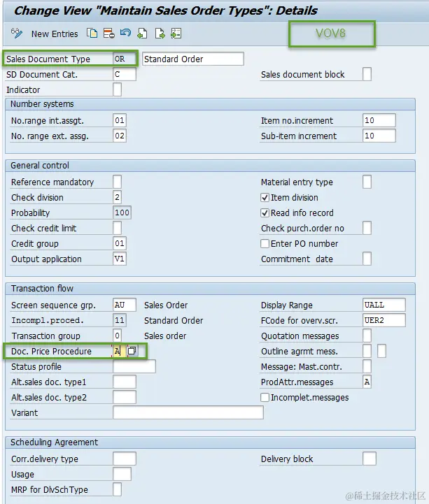
Task: Click the Standard Order description field
Action: pos(192,59)
